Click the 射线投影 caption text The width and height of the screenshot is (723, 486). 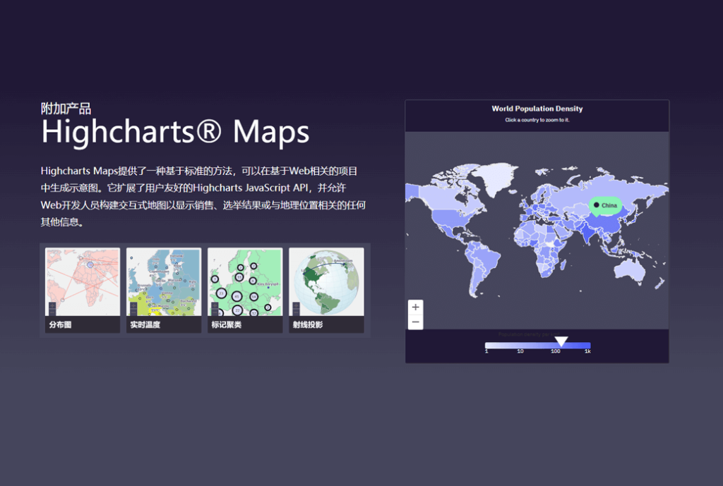click(x=308, y=324)
